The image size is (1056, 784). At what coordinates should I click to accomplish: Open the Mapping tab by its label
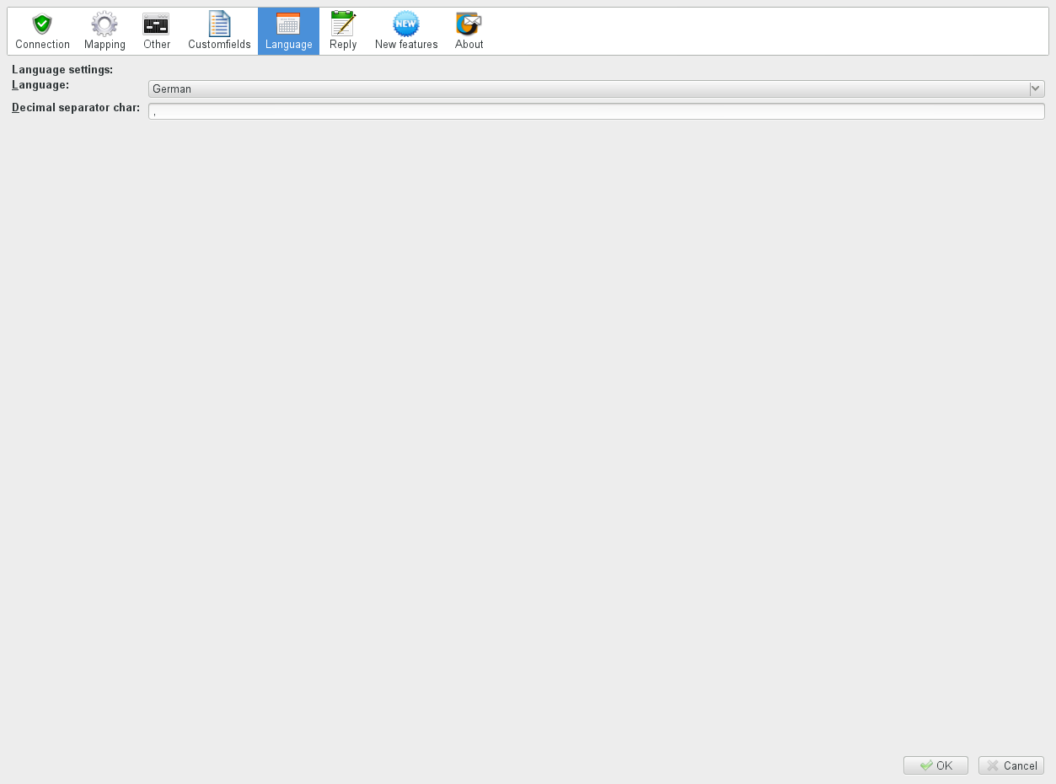click(x=105, y=45)
